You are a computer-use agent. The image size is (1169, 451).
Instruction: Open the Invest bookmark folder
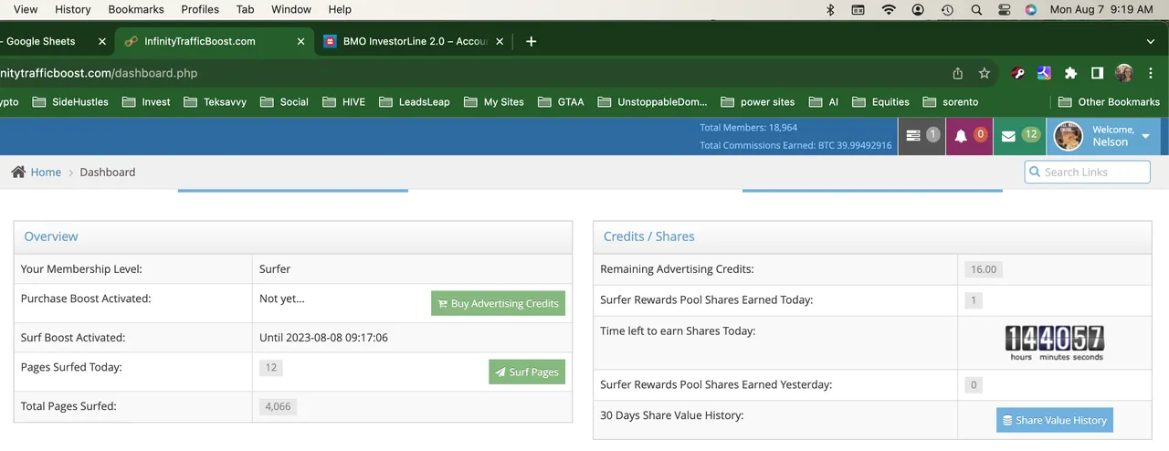click(145, 101)
